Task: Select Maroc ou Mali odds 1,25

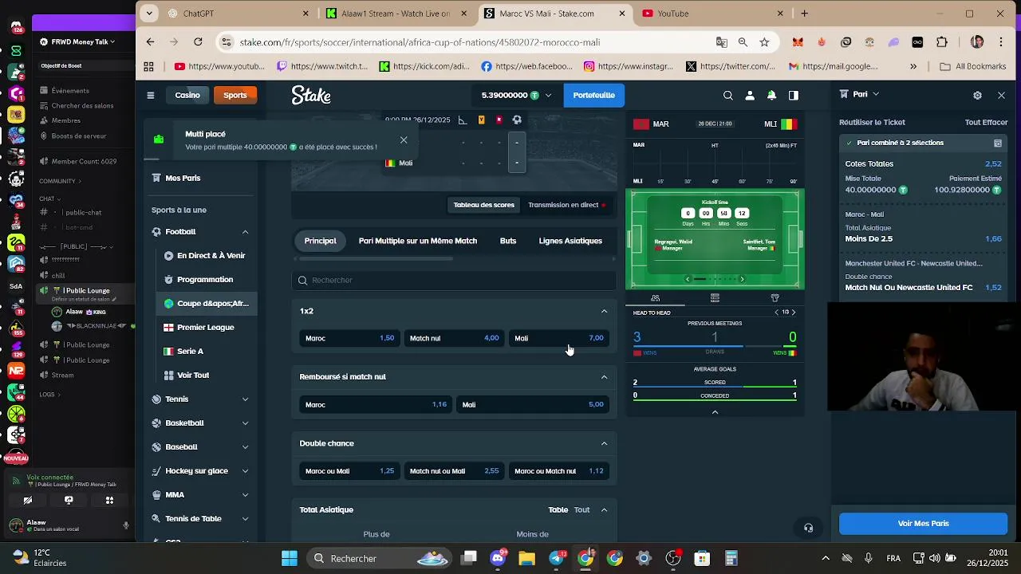Action: (x=349, y=471)
